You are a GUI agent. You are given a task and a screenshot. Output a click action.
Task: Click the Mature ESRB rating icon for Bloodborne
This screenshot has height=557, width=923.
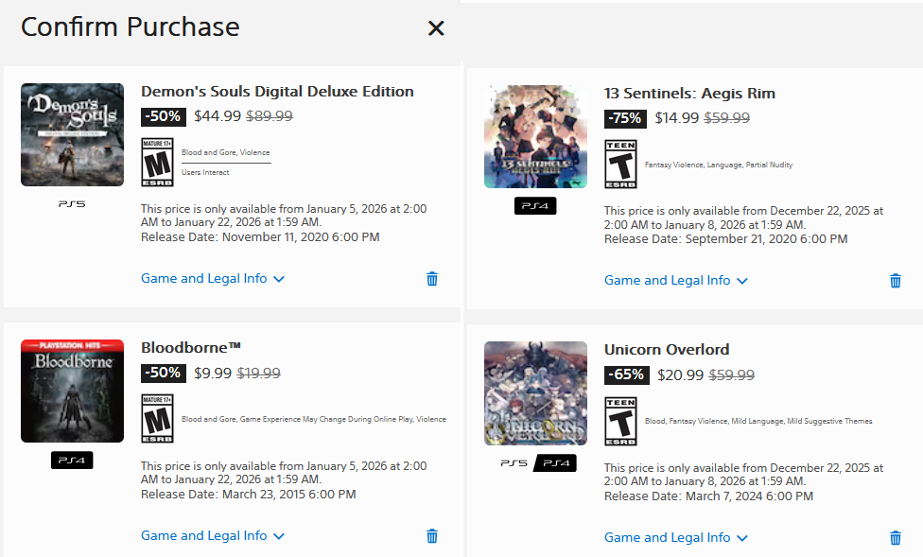pyautogui.click(x=157, y=419)
